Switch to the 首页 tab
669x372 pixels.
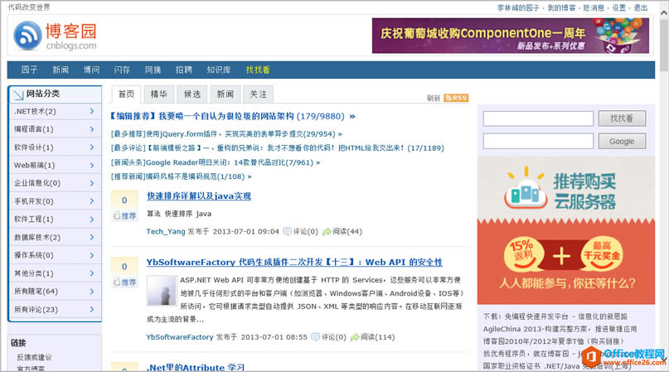coord(126,94)
